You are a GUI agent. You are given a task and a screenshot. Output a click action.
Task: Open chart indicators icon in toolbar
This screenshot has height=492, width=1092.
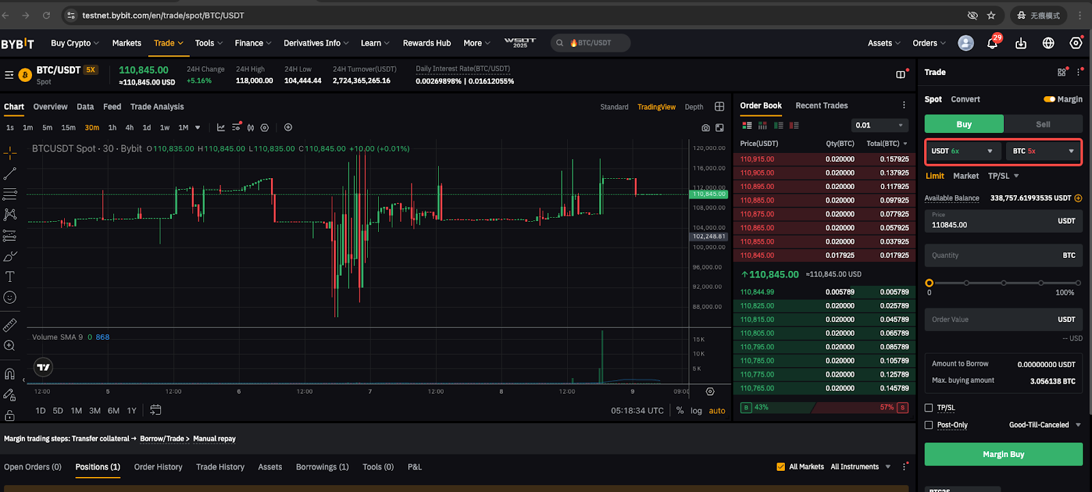click(x=220, y=128)
